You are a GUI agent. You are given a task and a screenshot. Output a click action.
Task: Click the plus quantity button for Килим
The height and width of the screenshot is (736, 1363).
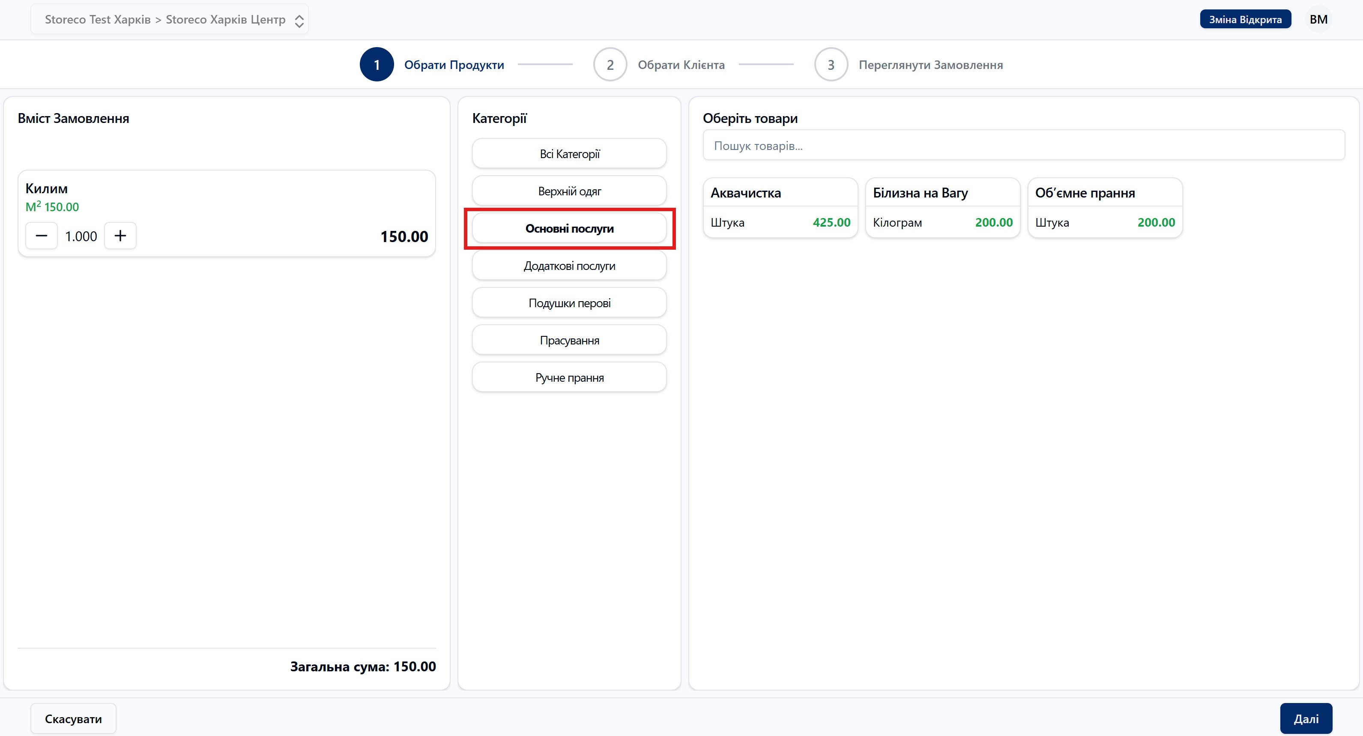click(x=120, y=236)
